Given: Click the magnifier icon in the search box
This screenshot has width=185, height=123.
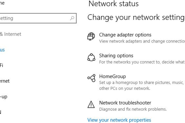Looking at the screenshot, I should 72,18.
